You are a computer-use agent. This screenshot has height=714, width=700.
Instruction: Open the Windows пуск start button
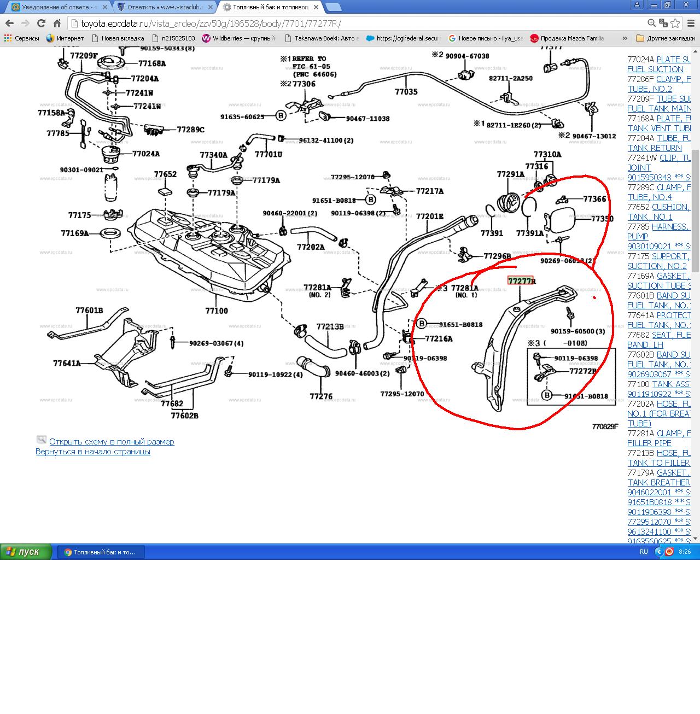coord(26,552)
